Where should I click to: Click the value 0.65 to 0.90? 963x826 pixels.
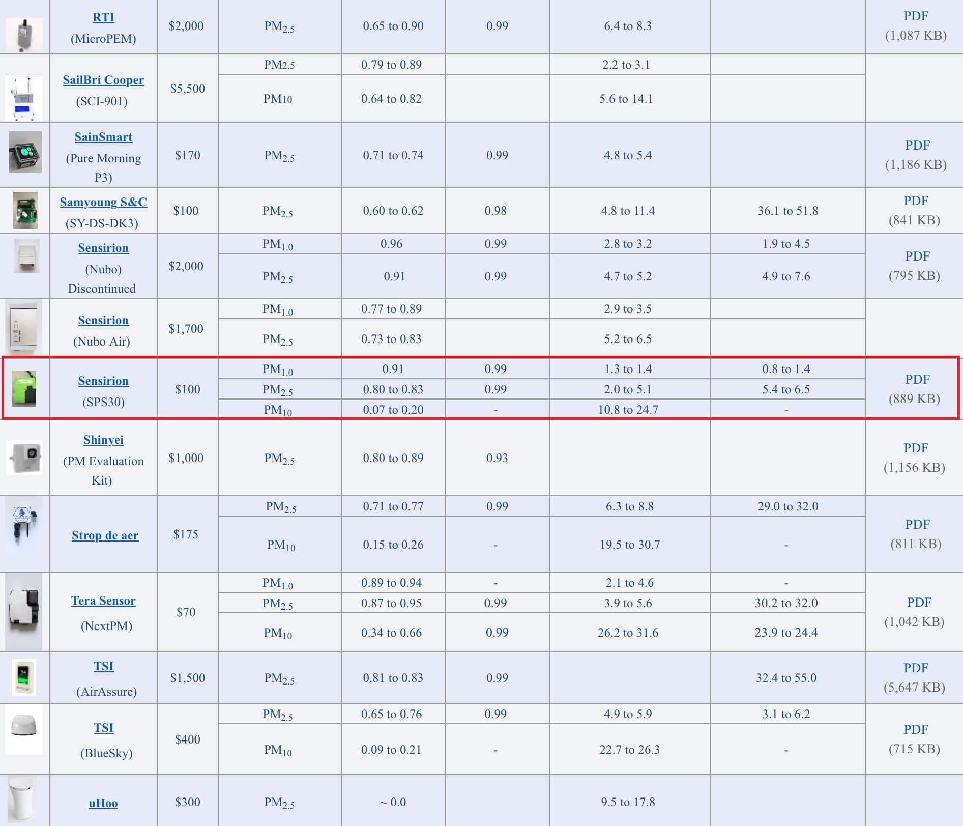pos(393,26)
